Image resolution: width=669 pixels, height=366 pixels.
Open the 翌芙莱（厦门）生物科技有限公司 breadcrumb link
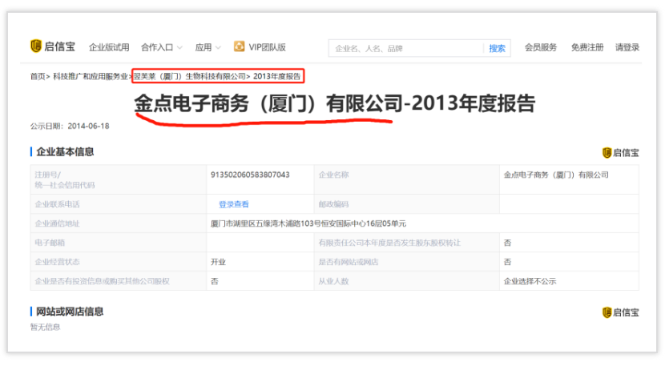[x=190, y=76]
